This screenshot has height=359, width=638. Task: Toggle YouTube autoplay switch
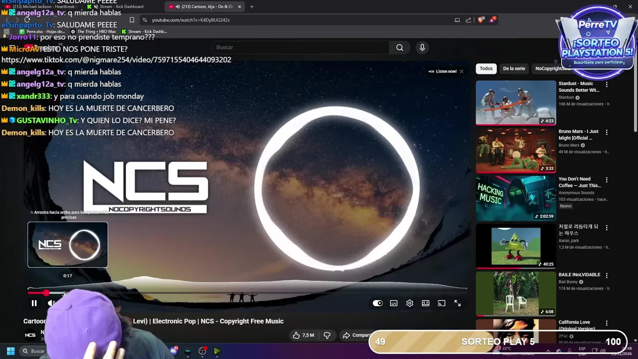[378, 303]
